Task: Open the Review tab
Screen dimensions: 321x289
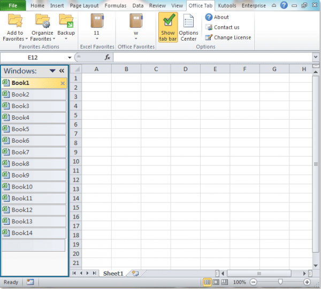Action: pyautogui.click(x=157, y=6)
